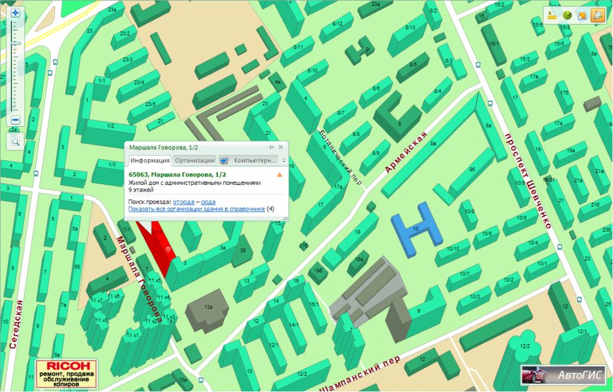Click the green radar search icon
Image resolution: width=613 pixels, height=392 pixels.
567,15
